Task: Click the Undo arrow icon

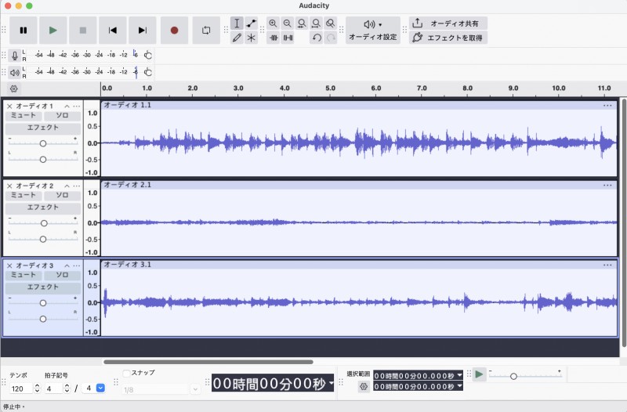Action: point(317,38)
